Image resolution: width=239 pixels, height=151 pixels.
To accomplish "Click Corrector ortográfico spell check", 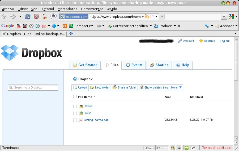I will [x=128, y=26].
